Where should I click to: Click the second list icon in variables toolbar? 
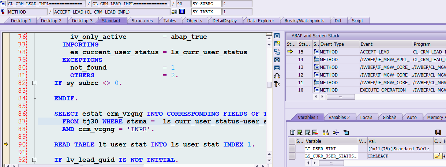tap(307, 132)
